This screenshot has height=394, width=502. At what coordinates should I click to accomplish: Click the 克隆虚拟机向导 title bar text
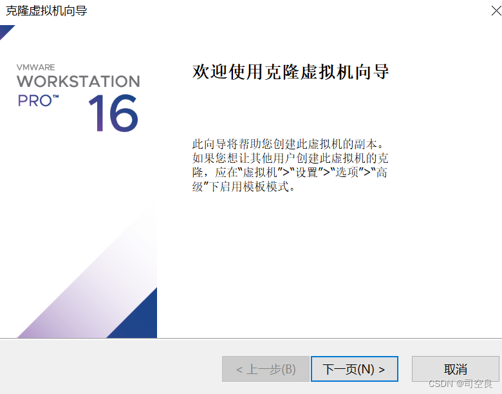[x=46, y=10]
